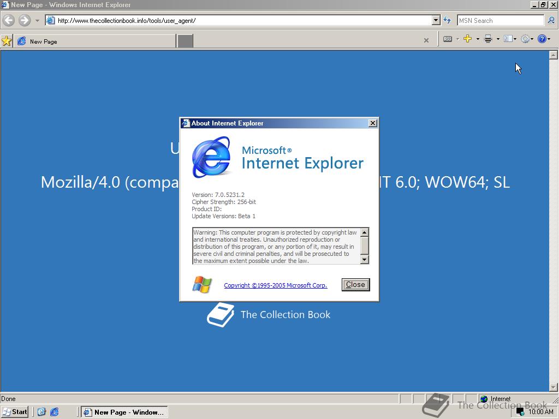Expand the Add Favorites dropdown arrow
The width and height of the screenshot is (559, 419).
(x=478, y=39)
